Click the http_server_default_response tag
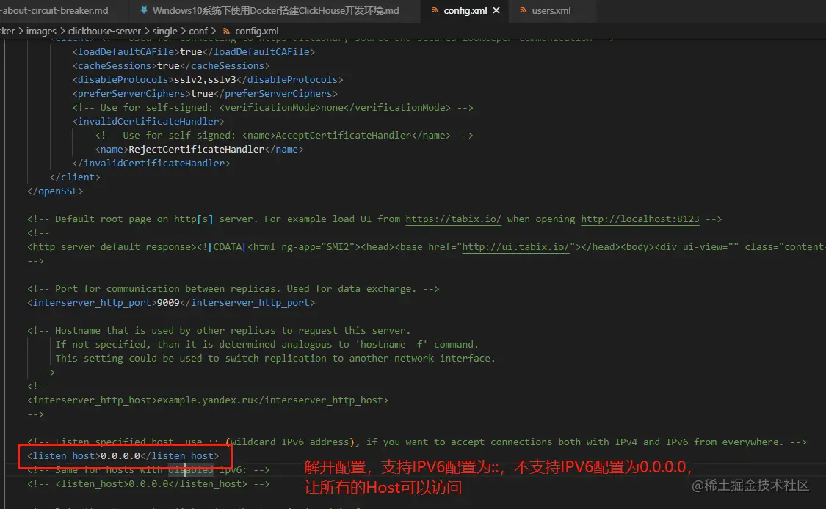This screenshot has height=509, width=826. 112,247
